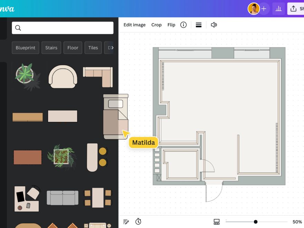Click the horizontal lines icon next to the info icon
The width and height of the screenshot is (304, 228).
[199, 25]
